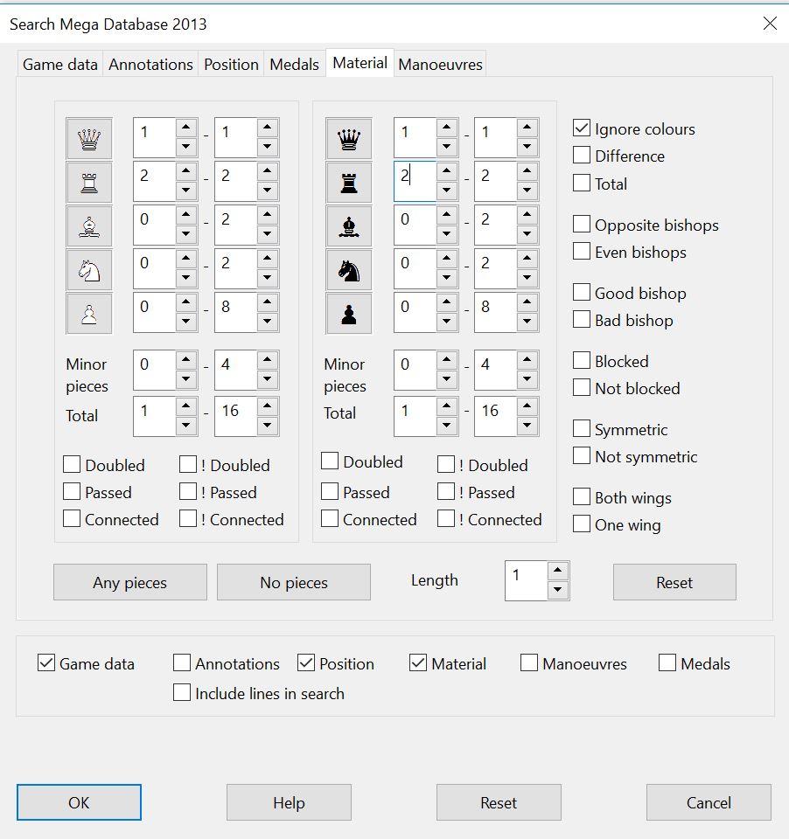The image size is (789, 839).
Task: Increase black bishop minimum count
Action: click(x=447, y=215)
